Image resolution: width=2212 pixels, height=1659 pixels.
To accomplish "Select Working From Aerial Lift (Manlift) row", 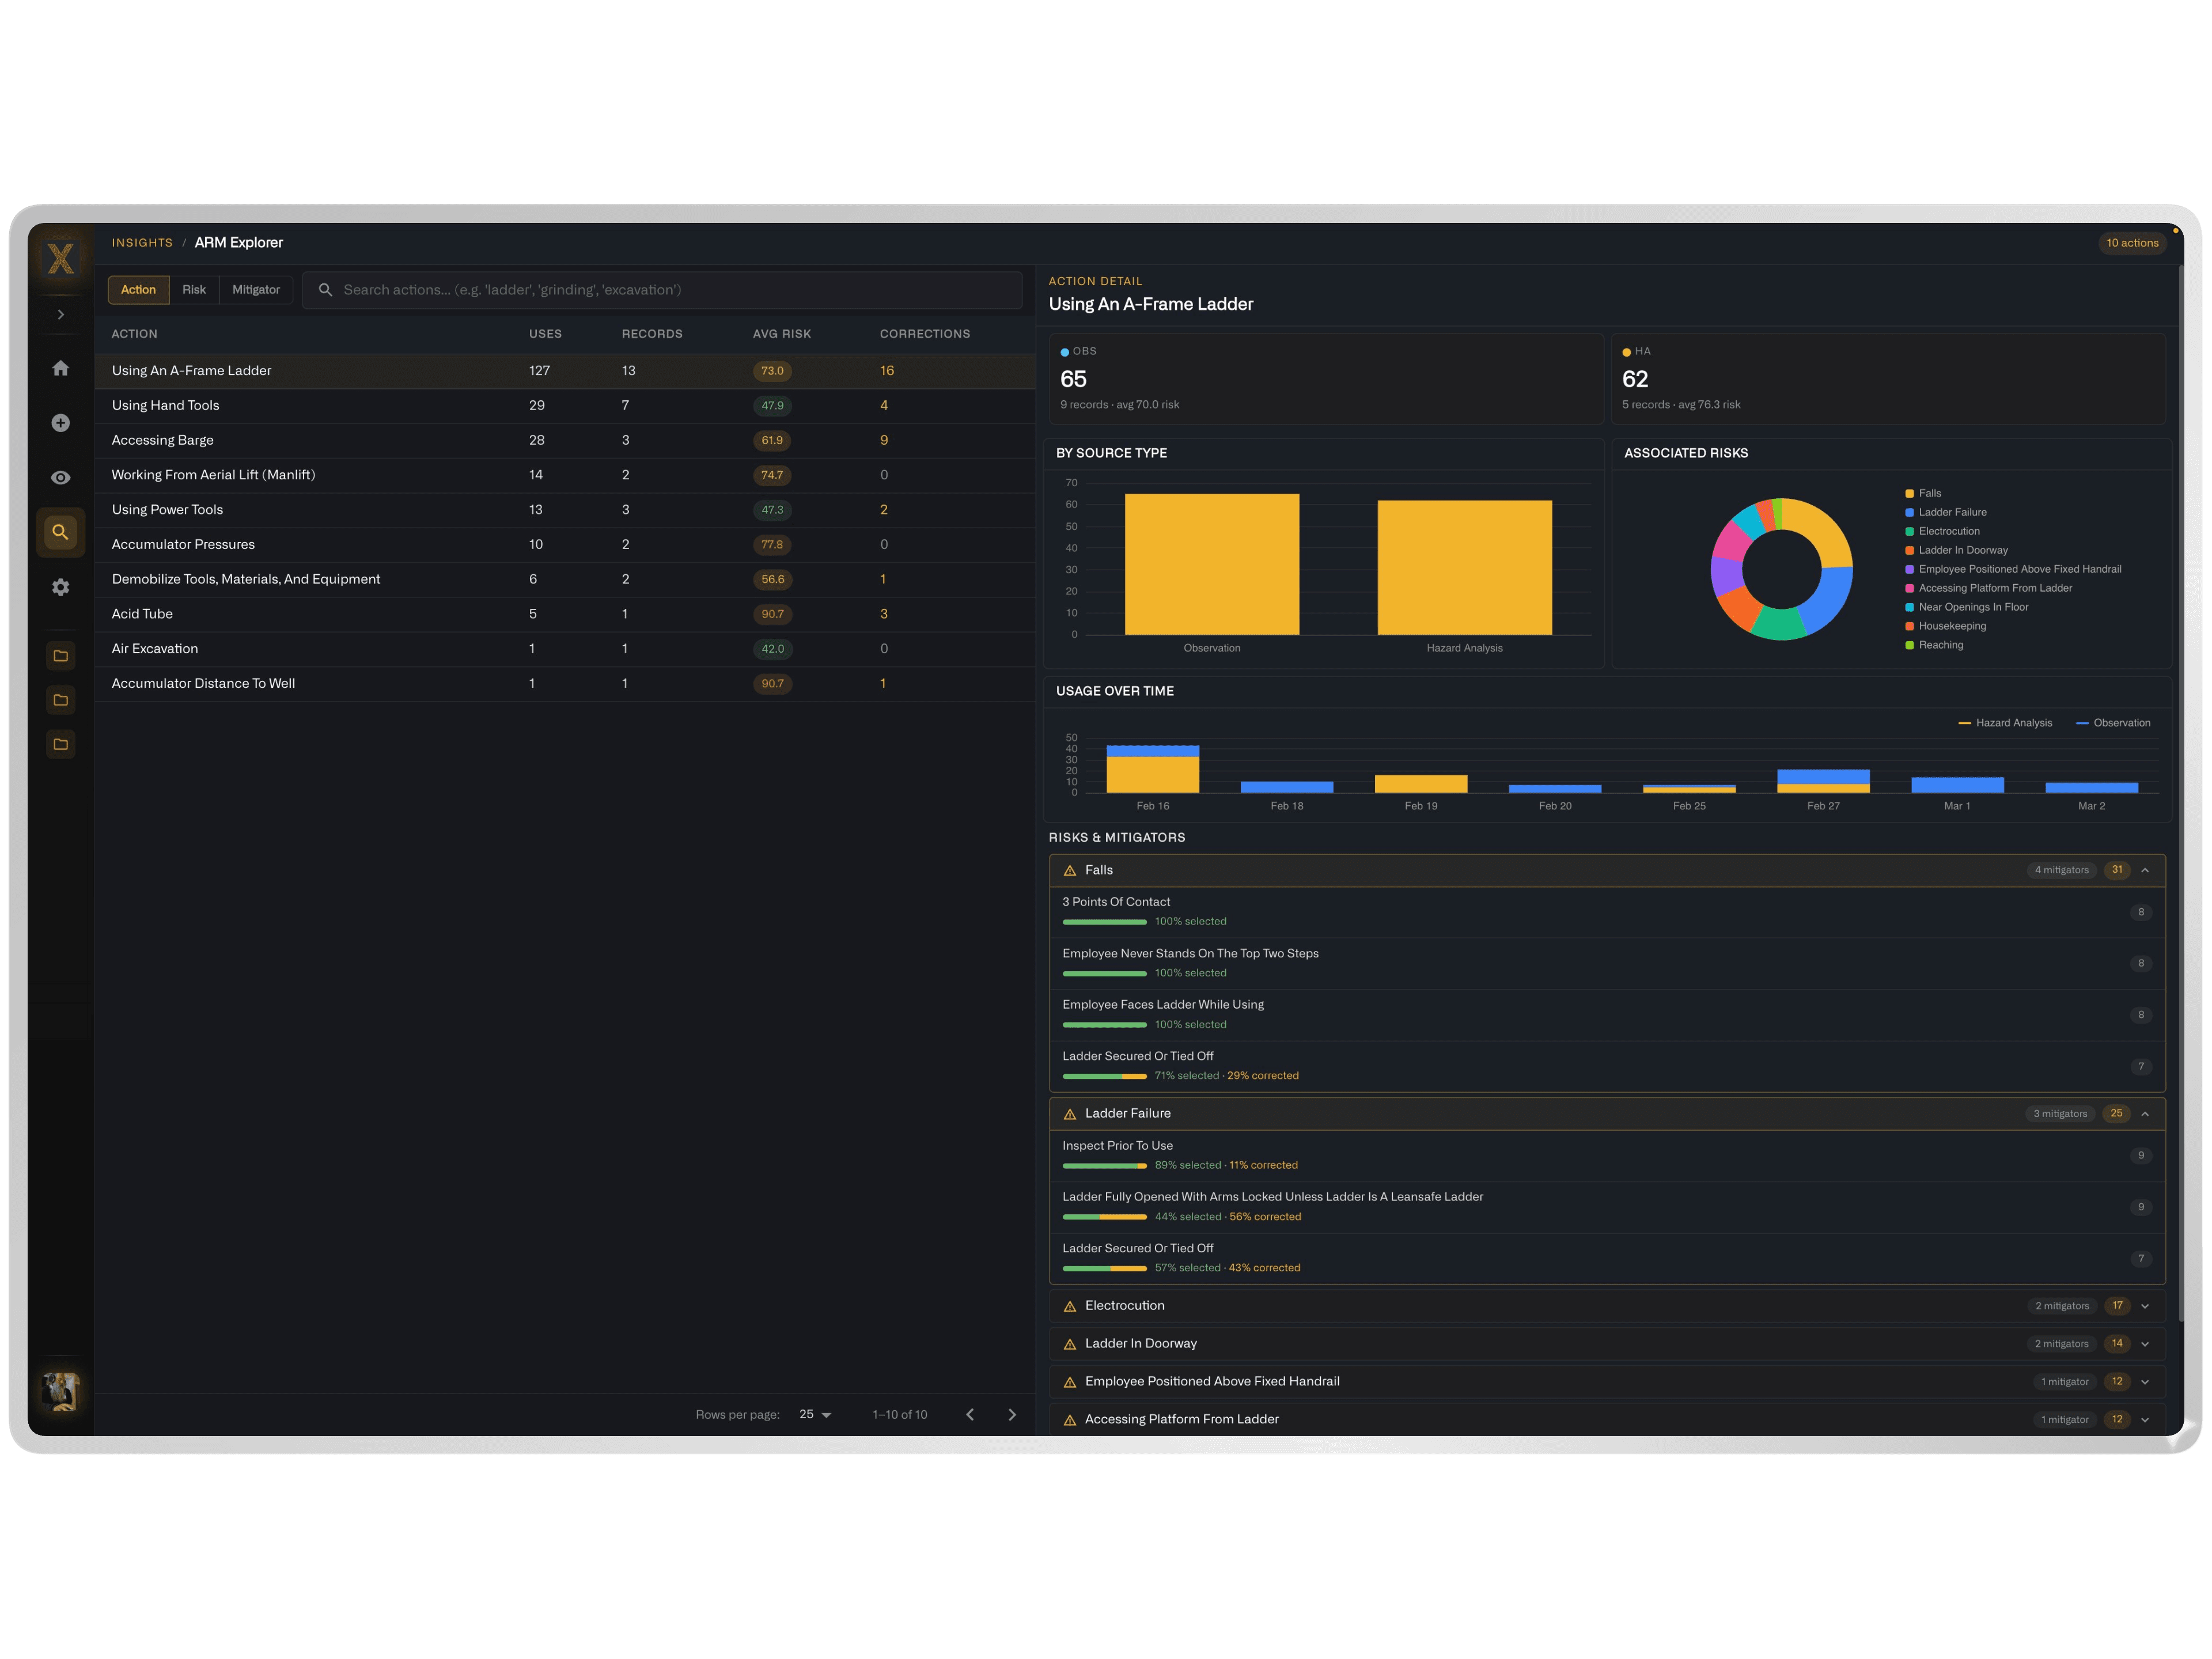I will tap(565, 475).
